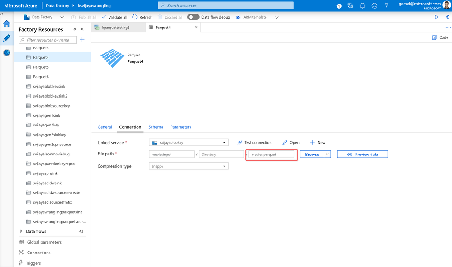Expand the Browse dropdown arrow

pyautogui.click(x=328, y=154)
